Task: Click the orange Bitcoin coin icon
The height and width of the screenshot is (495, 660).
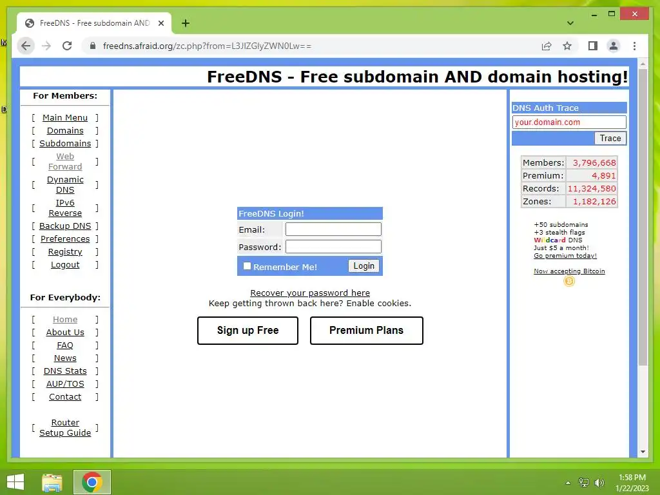Action: pos(569,281)
